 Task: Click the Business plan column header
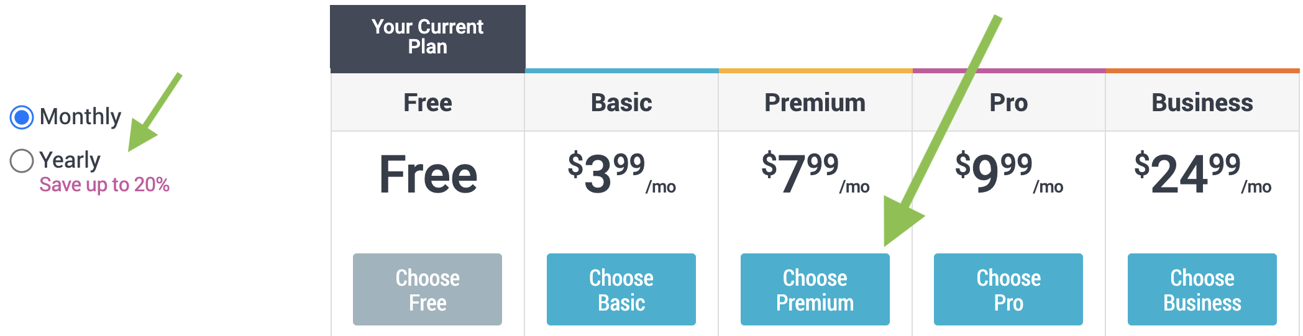click(1202, 102)
